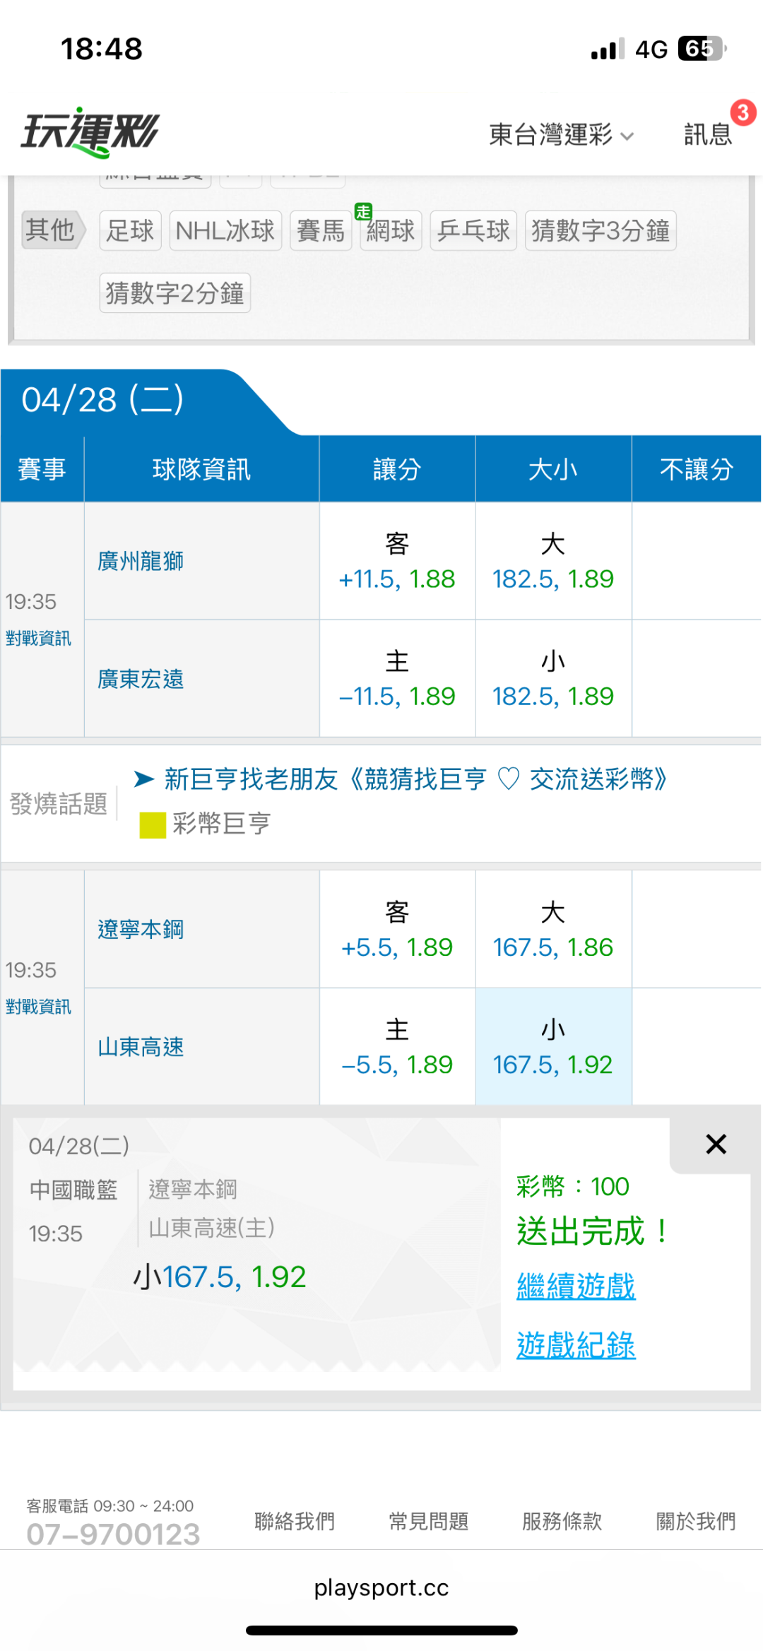
Task: Tap the 玩運彩 logo
Action: coord(90,132)
